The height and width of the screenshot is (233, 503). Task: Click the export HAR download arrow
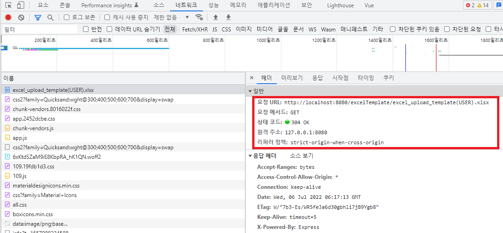click(x=228, y=17)
